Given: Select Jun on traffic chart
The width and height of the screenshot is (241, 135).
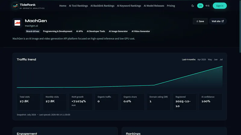Looking at the screenshot, I should coord(216,59).
